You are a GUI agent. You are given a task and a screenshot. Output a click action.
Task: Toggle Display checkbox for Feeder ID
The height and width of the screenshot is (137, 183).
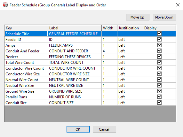click(x=159, y=39)
